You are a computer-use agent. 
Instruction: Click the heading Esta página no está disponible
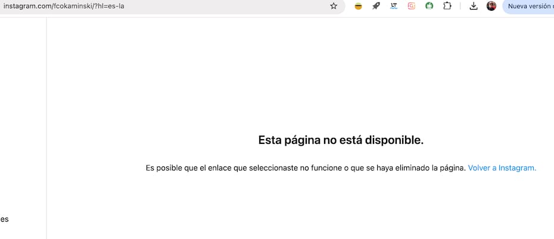[x=341, y=140]
